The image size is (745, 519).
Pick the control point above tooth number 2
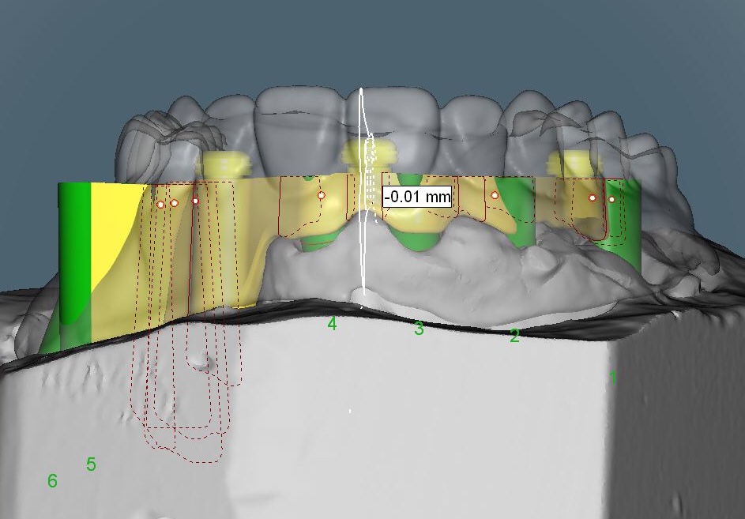click(495, 195)
